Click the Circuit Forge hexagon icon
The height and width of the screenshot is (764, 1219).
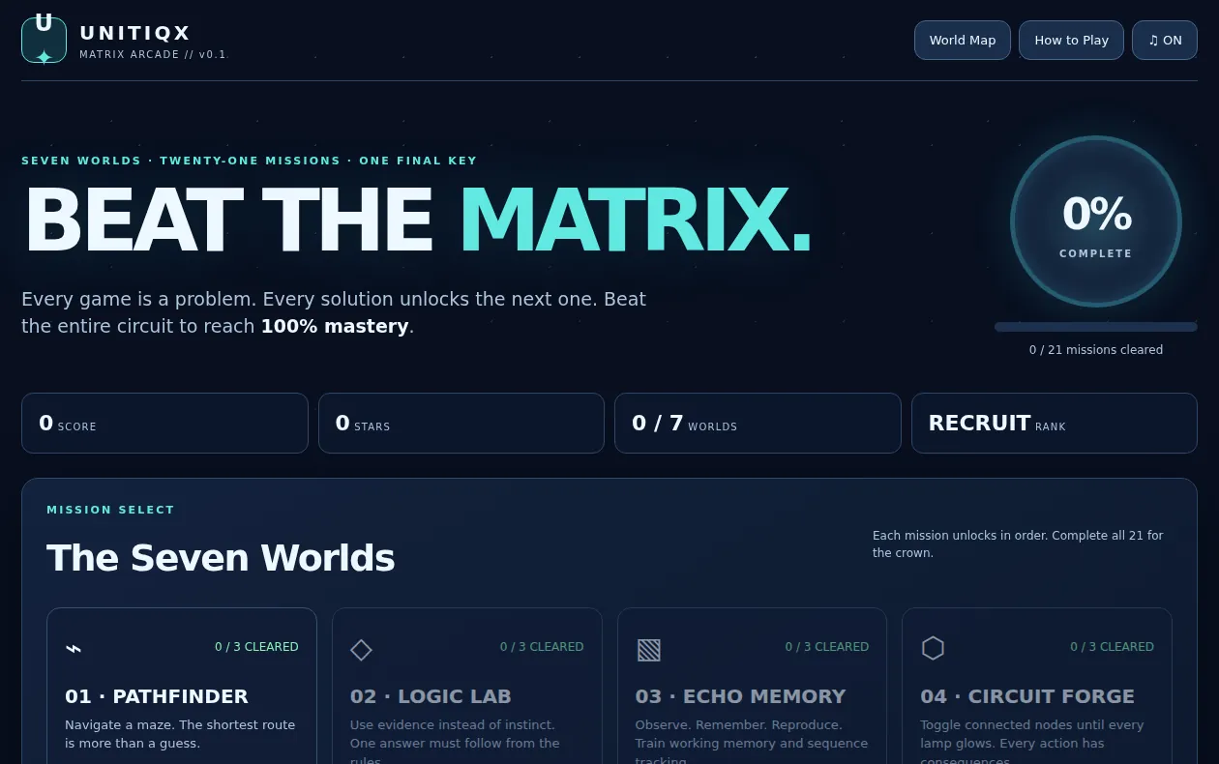tap(933, 648)
